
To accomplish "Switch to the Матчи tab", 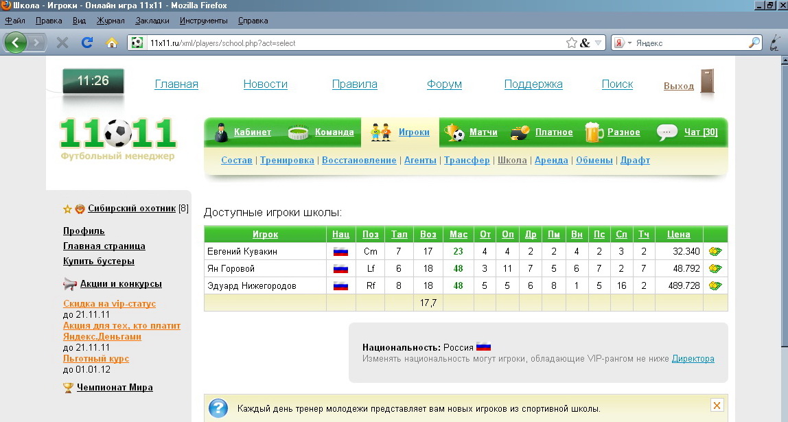I will pyautogui.click(x=483, y=132).
